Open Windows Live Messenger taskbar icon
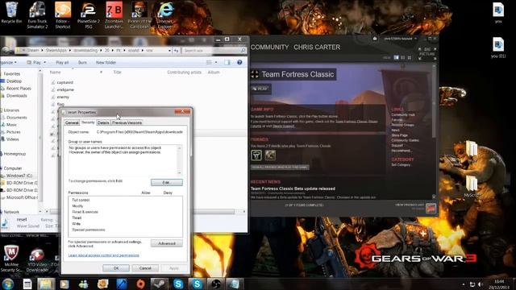 click(84, 284)
